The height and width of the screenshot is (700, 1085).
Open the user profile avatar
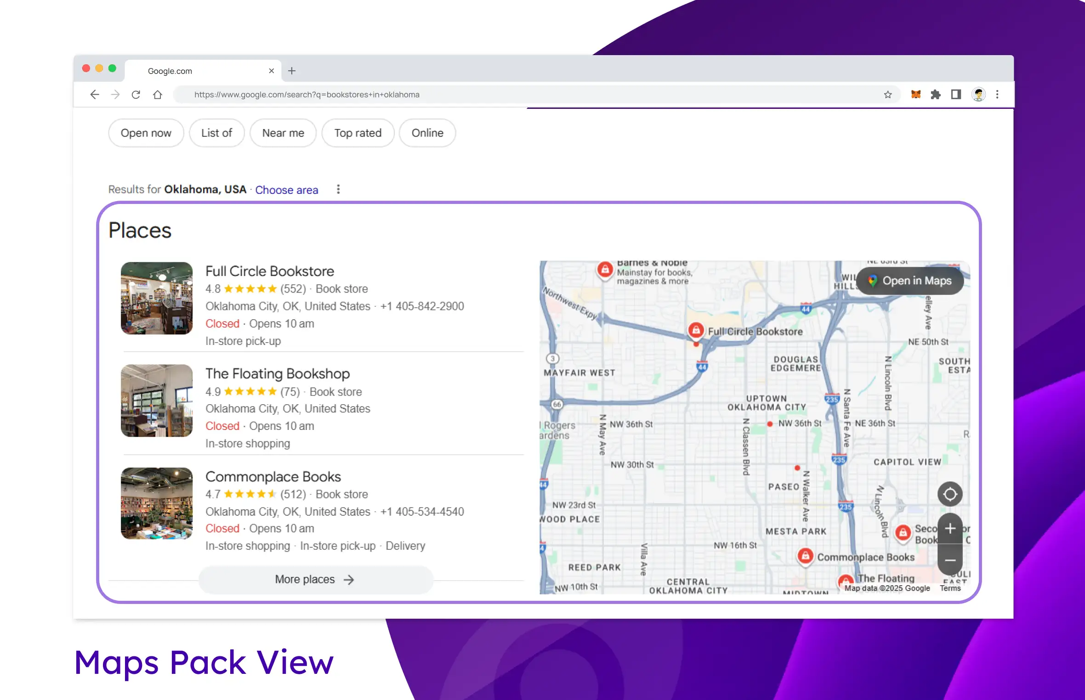[978, 95]
